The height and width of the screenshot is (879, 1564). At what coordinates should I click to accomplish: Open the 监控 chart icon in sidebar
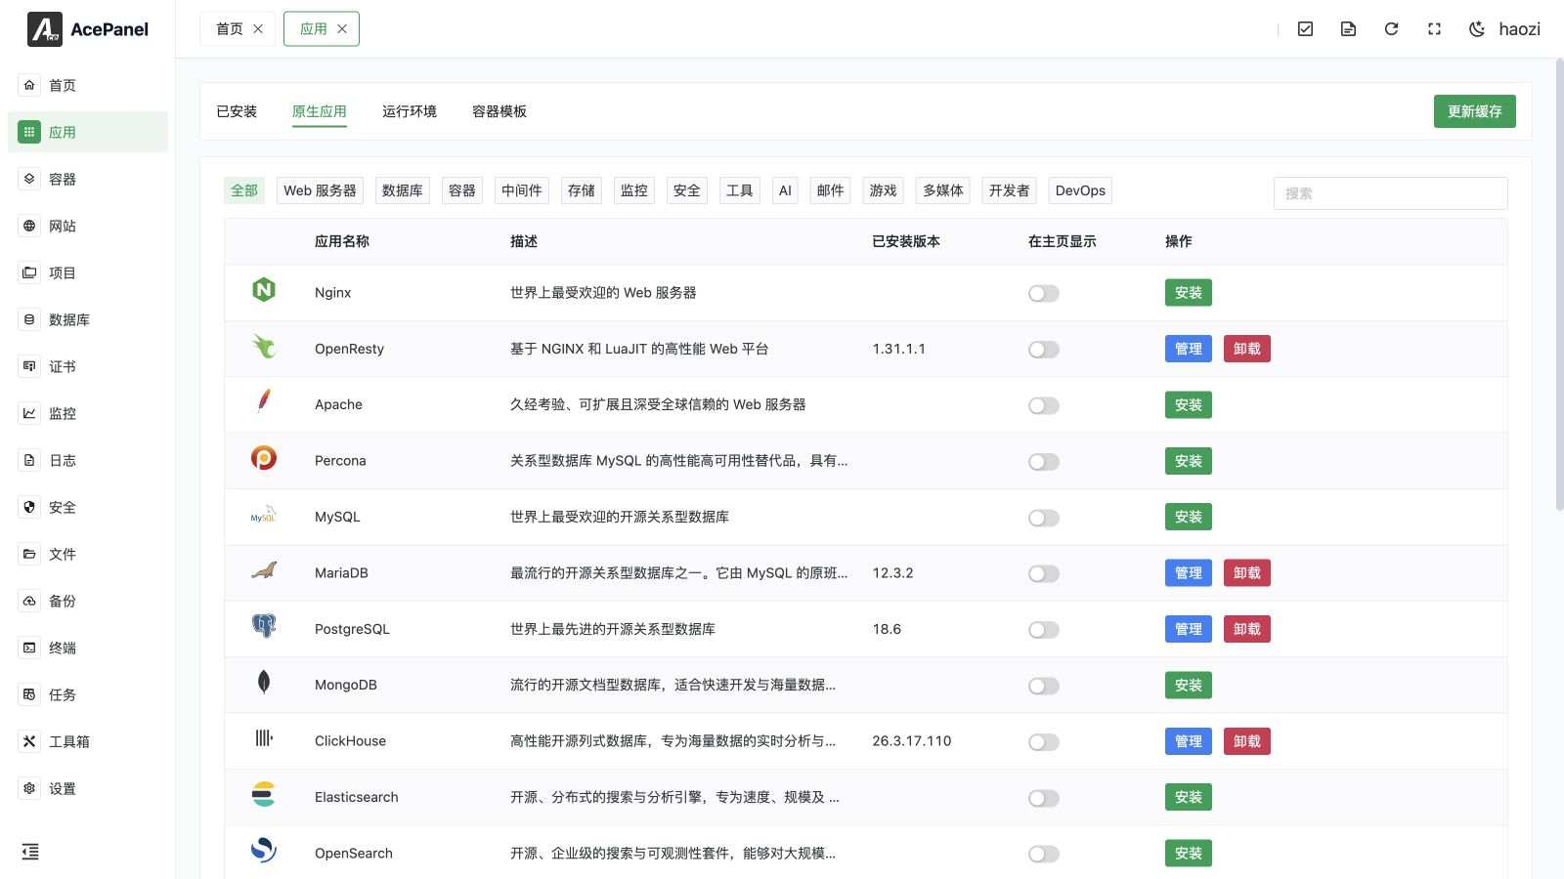point(29,413)
